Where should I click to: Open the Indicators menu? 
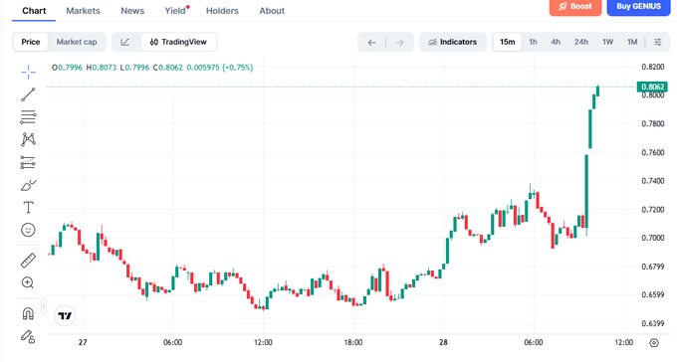coord(452,42)
